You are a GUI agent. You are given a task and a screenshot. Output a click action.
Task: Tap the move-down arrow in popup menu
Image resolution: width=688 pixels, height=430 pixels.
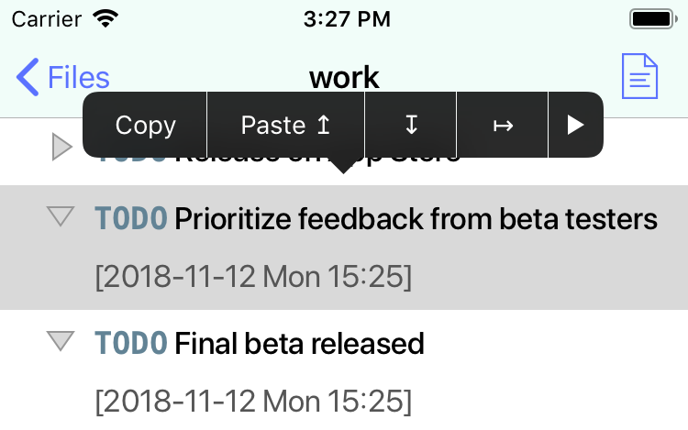411,125
